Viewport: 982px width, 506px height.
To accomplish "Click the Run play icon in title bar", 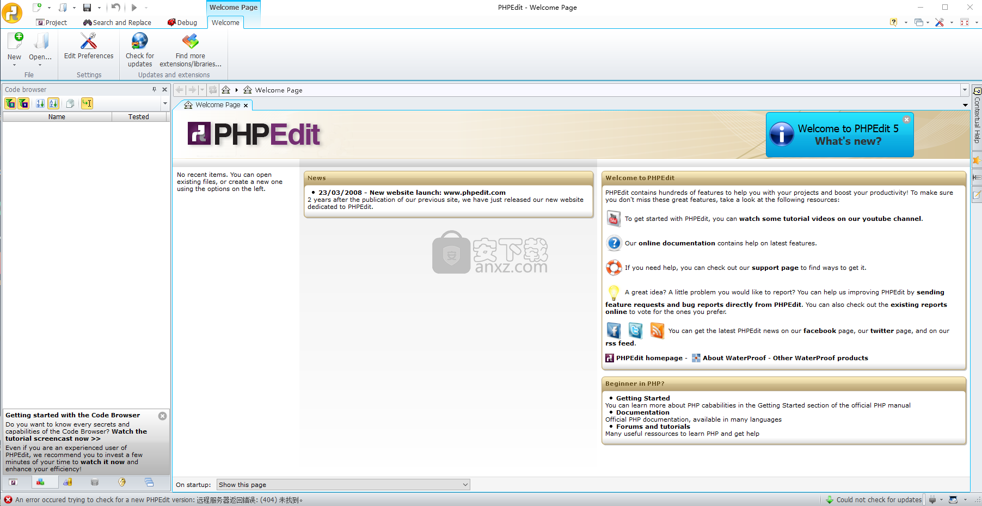I will [x=134, y=8].
